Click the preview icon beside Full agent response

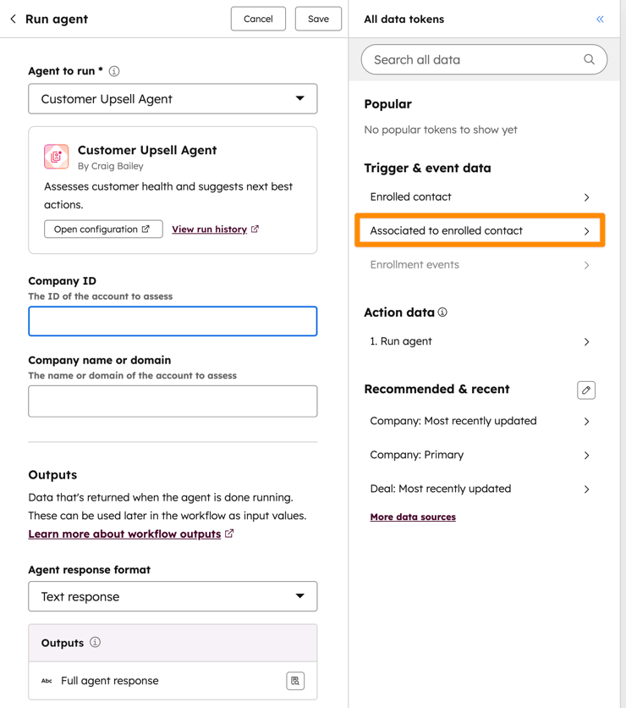click(294, 681)
